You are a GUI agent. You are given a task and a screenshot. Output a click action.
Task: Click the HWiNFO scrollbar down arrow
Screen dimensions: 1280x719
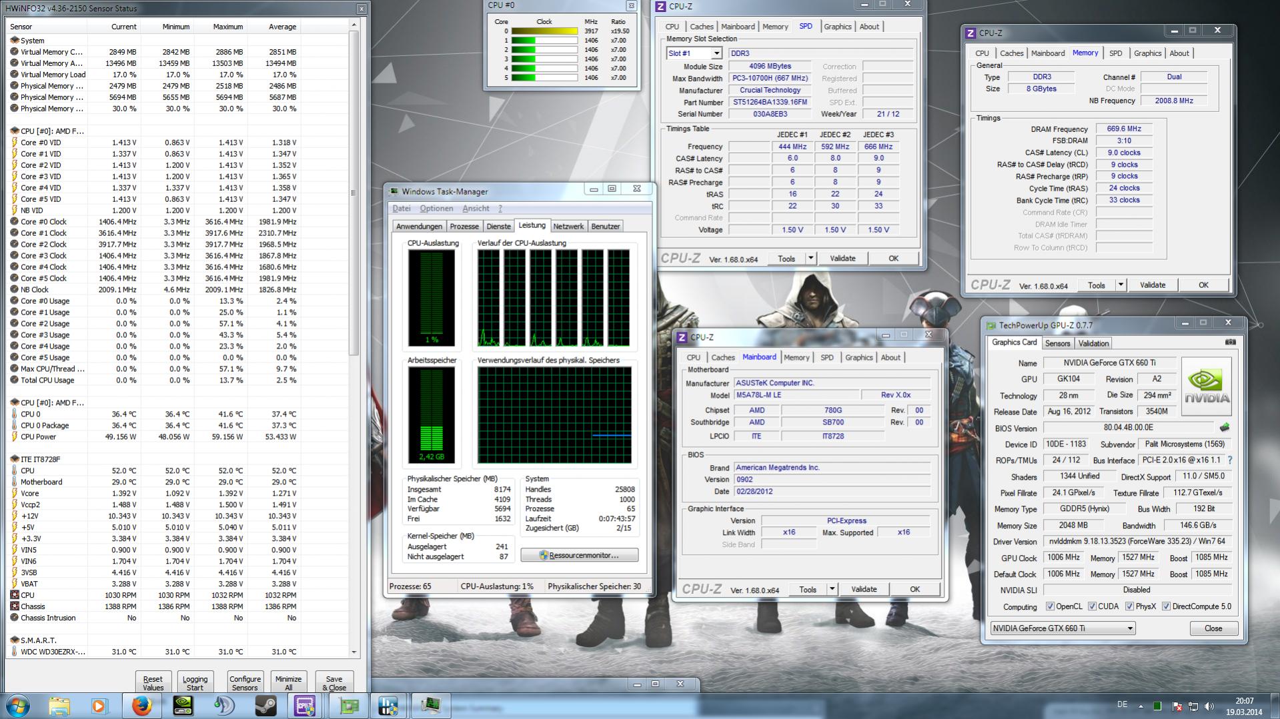(x=354, y=652)
